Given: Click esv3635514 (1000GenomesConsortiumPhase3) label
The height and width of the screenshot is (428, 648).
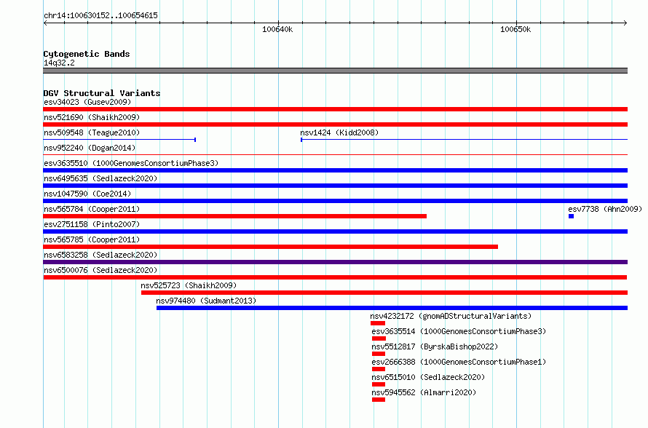Looking at the screenshot, I should pyautogui.click(x=459, y=331).
